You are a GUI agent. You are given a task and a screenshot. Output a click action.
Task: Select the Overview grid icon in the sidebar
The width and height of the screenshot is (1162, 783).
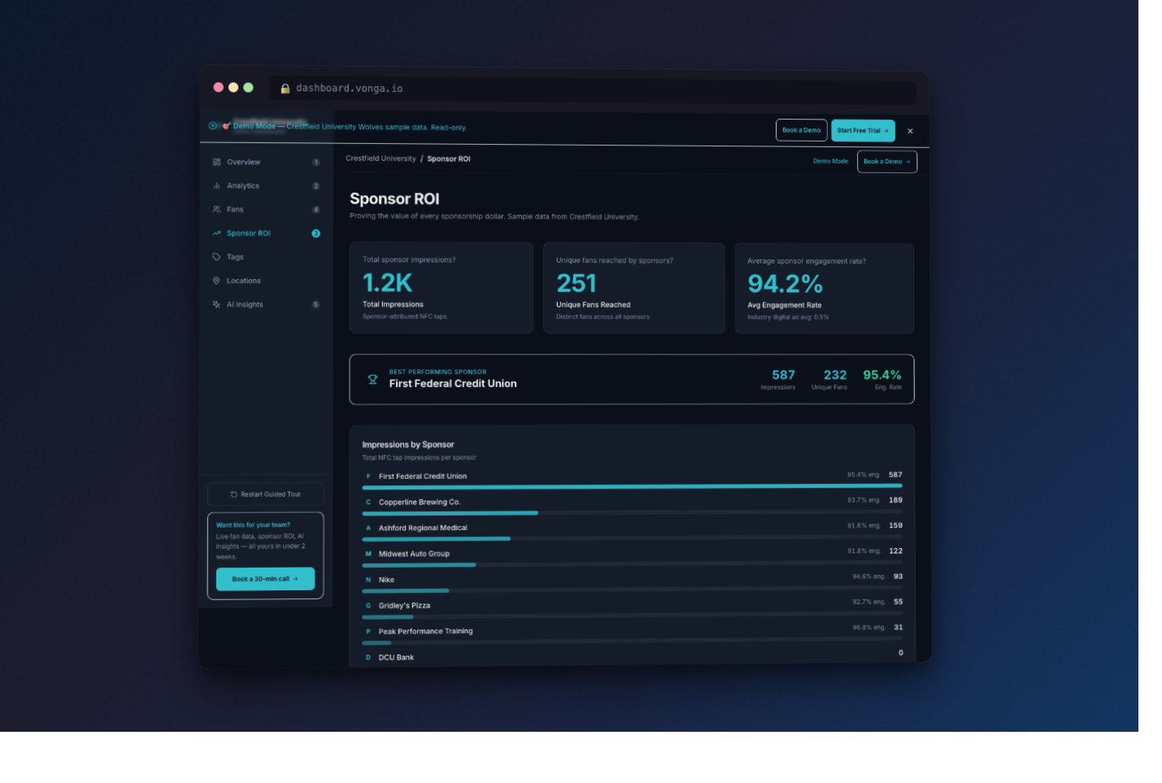(x=216, y=162)
